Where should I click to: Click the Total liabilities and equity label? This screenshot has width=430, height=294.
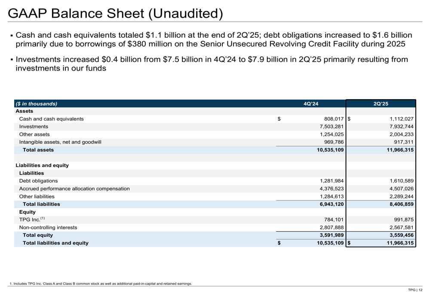(x=55, y=243)
